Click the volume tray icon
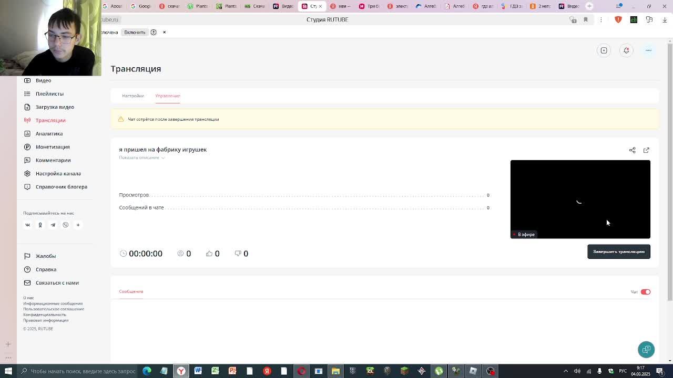Image resolution: width=673 pixels, height=378 pixels. [x=577, y=371]
